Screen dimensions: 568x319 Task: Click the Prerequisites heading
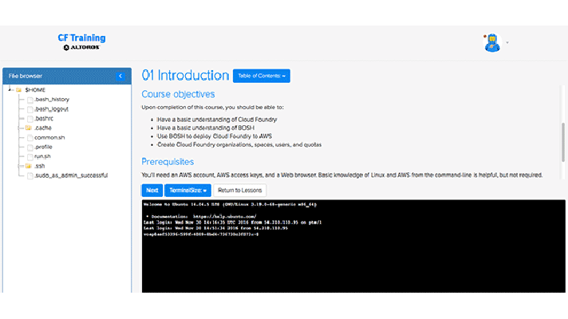[x=168, y=161]
